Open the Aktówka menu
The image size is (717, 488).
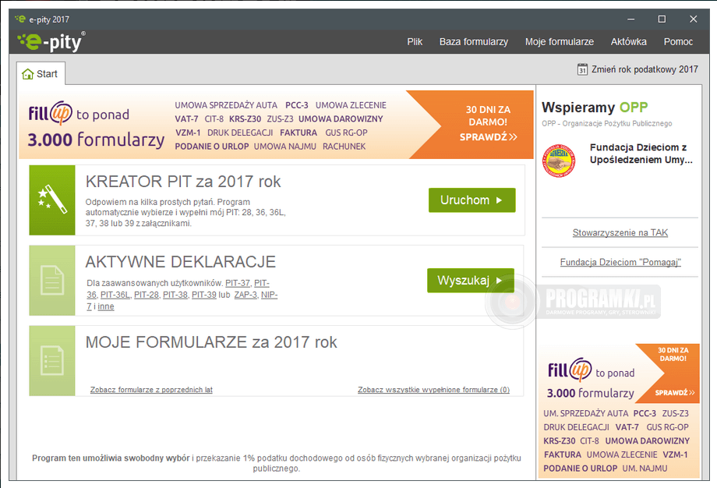pyautogui.click(x=629, y=42)
